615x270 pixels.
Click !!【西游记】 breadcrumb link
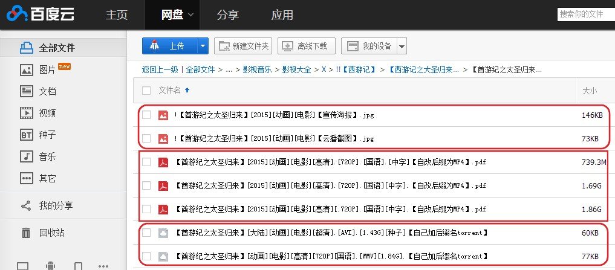[356, 69]
